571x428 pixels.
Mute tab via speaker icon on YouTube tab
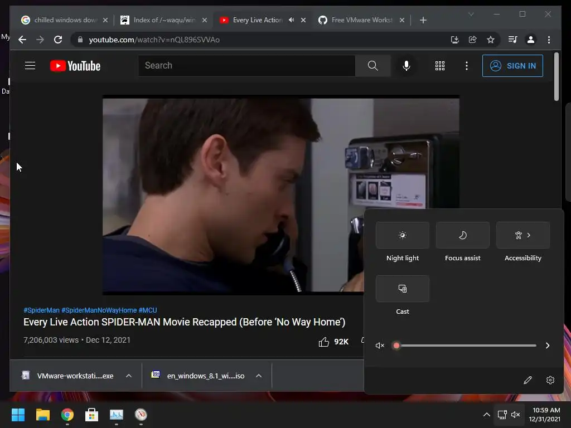pos(291,20)
